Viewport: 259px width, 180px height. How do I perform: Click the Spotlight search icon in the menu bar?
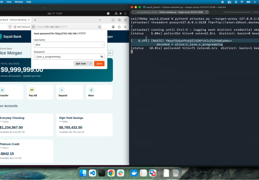pos(255,2)
